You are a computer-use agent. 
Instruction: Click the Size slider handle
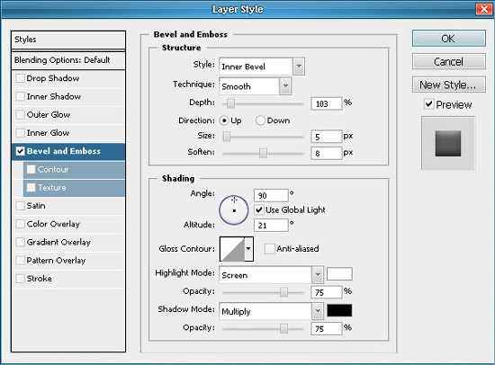point(227,137)
